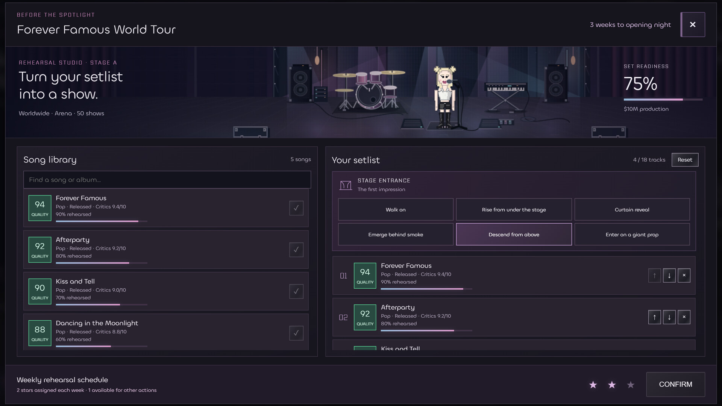Viewport: 722px width, 406px height.
Task: Remove Forever Famous from the setlist
Action: point(684,276)
